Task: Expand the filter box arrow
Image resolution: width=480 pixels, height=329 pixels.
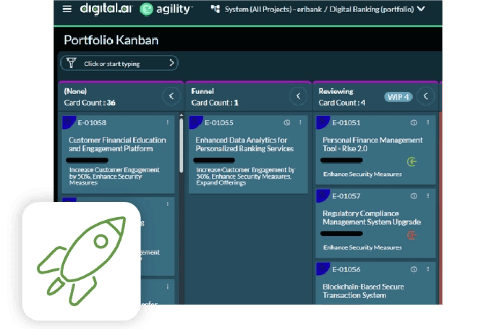Action: tap(172, 63)
